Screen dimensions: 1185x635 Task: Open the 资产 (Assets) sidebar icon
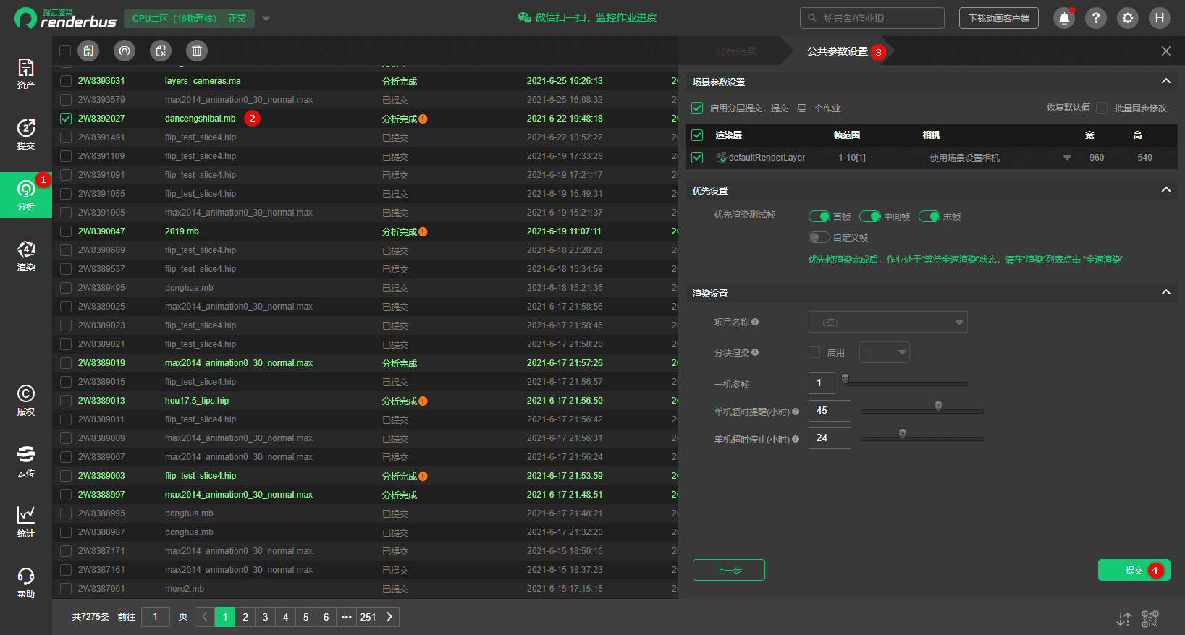[26, 74]
